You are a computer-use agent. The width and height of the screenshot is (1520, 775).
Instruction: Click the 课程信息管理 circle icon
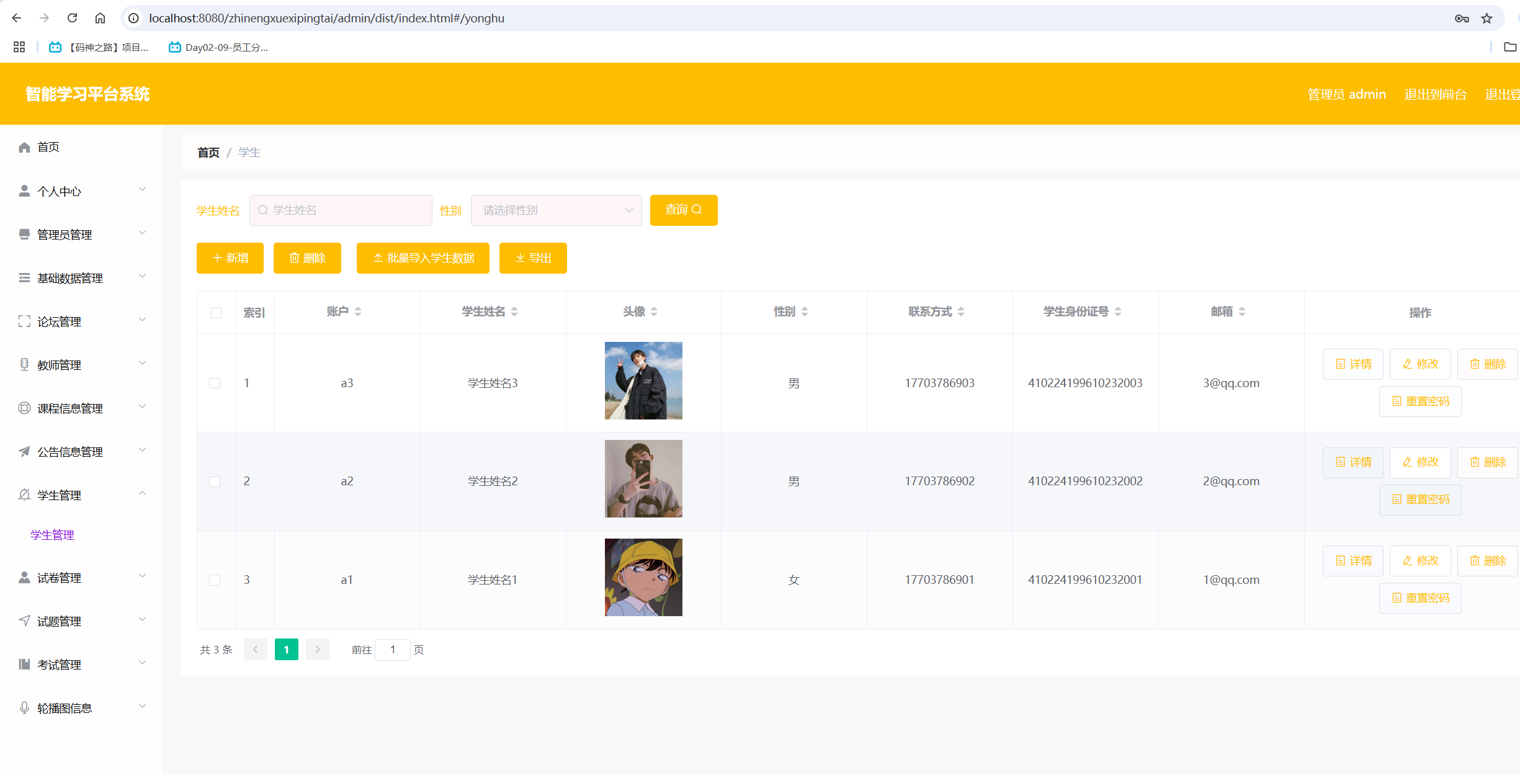[24, 408]
